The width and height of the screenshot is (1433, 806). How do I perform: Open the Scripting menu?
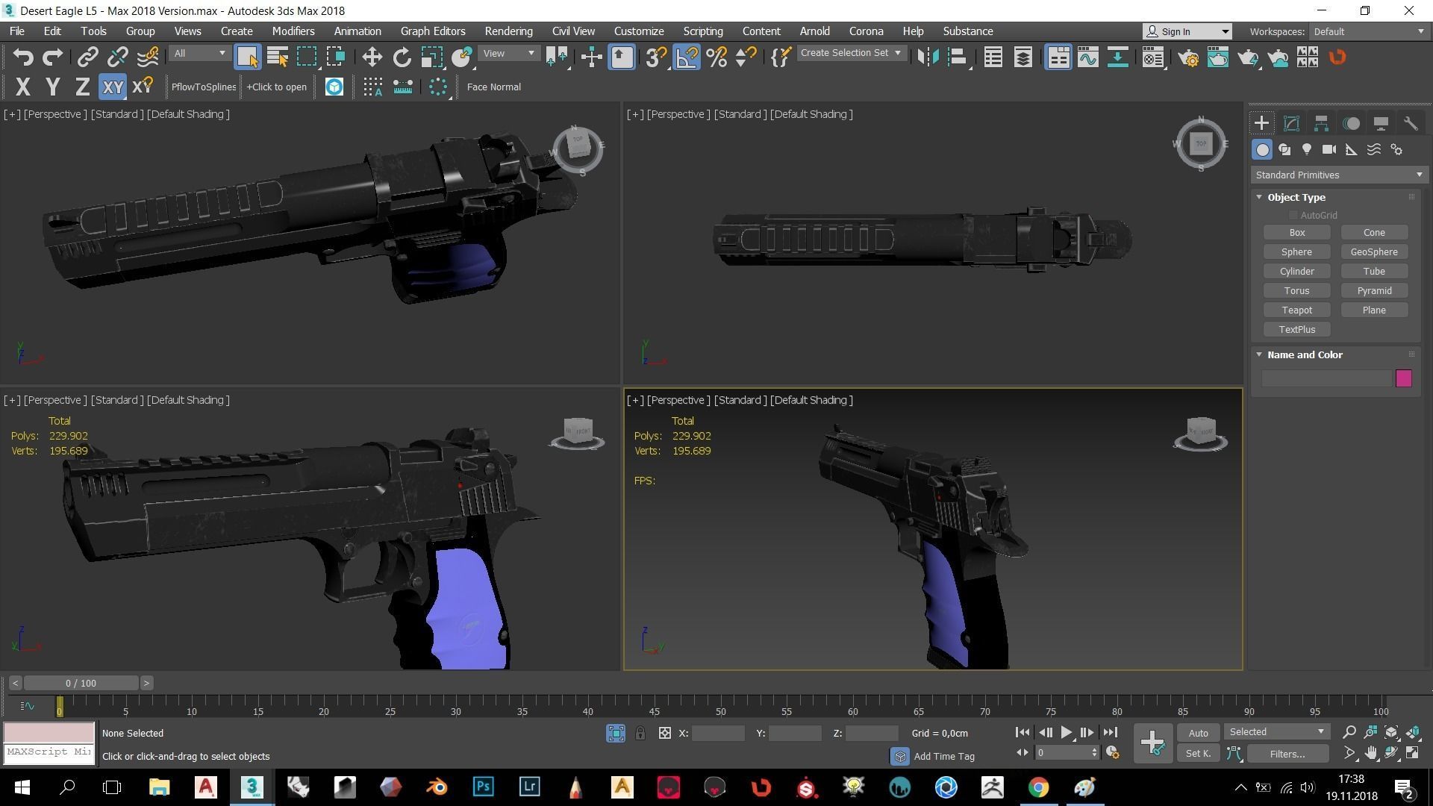coord(702,31)
